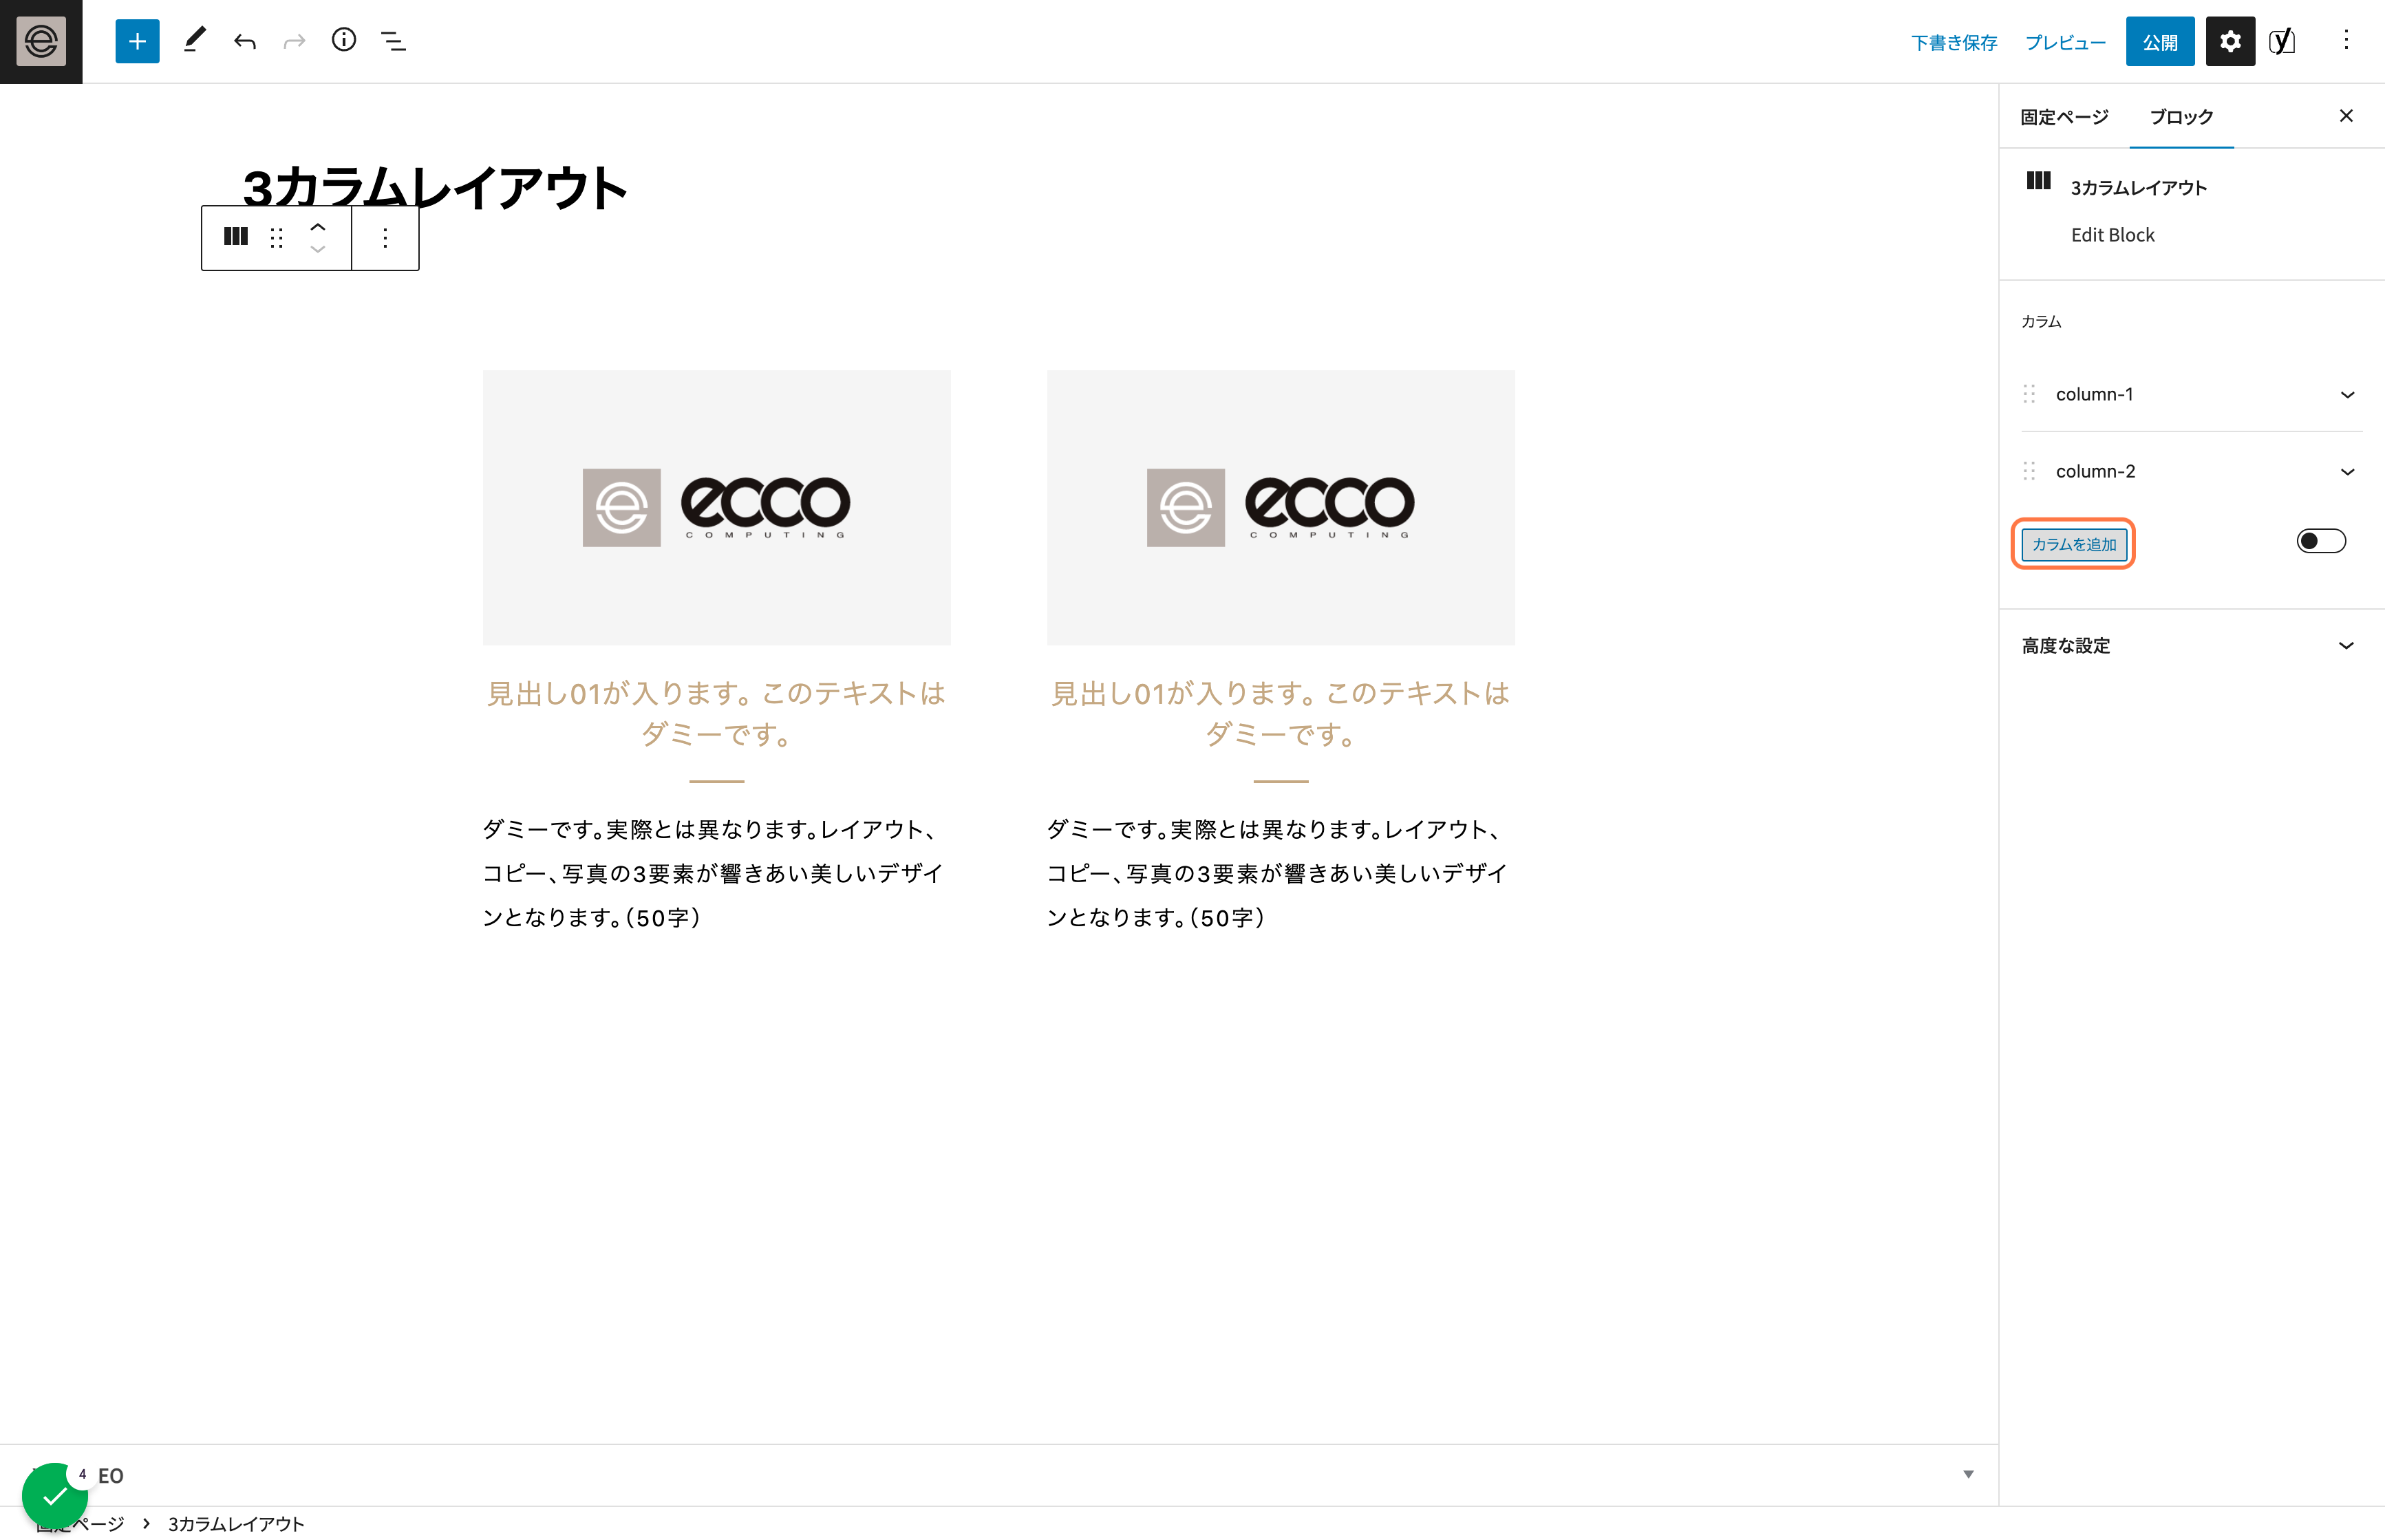The height and width of the screenshot is (1540, 2385).
Task: Undo the last change
Action: (245, 41)
